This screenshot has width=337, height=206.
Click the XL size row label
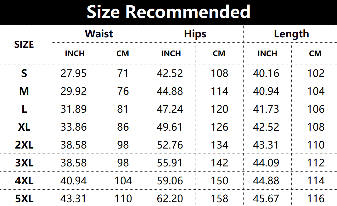[24, 127]
